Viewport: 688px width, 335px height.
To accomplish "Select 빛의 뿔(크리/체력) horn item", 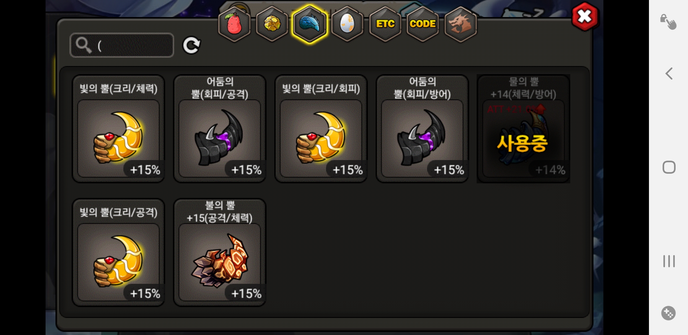I will [x=118, y=129].
